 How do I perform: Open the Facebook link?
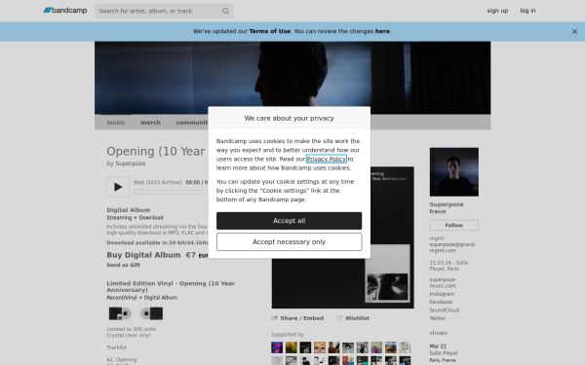[x=441, y=302]
